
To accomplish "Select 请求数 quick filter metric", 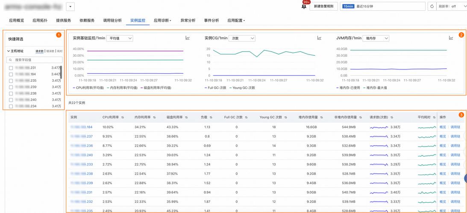I will (x=40, y=51).
